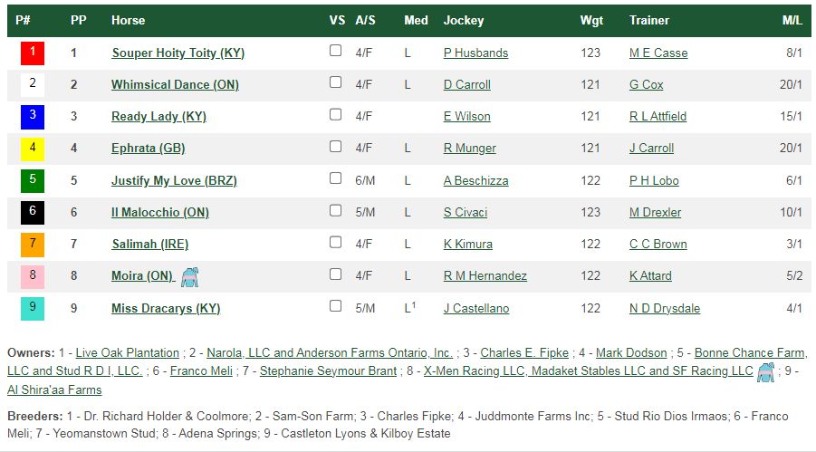Click the silks icon after SF Racing LLC owner

coord(765,372)
